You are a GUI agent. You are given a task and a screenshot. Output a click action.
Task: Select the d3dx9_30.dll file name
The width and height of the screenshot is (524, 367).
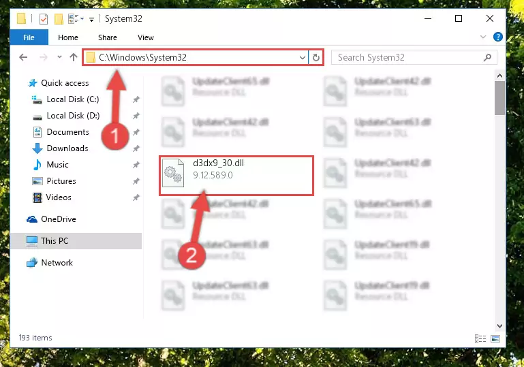pyautogui.click(x=218, y=163)
